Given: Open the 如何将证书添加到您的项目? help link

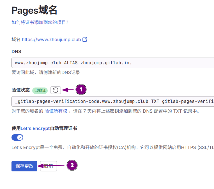Looking at the screenshot, I should coord(40,22).
